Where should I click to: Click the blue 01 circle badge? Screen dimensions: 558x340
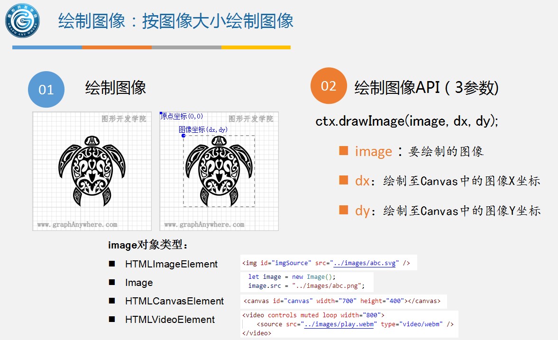tap(46, 89)
